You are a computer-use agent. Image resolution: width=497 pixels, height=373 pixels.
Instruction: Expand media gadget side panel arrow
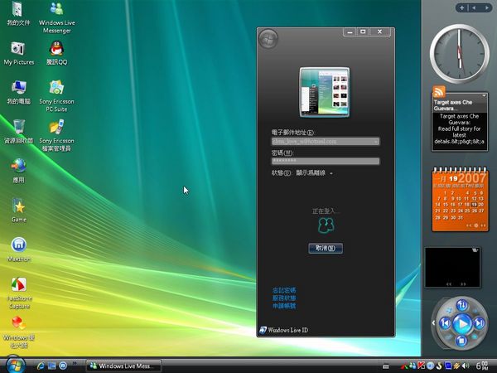click(433, 323)
